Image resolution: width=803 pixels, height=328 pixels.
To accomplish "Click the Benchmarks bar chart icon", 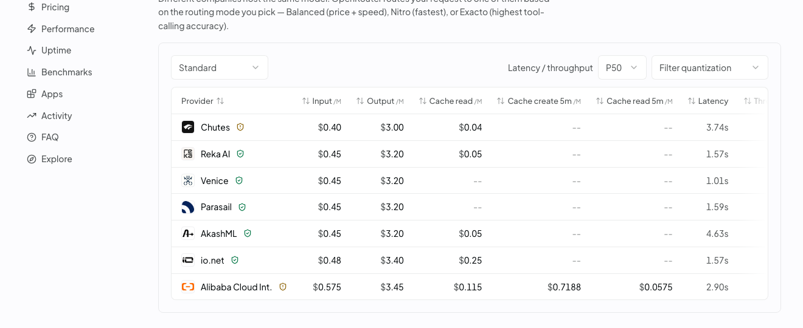I will click(x=32, y=72).
